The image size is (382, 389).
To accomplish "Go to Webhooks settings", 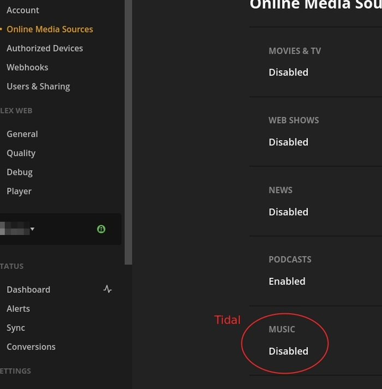I will click(27, 68).
